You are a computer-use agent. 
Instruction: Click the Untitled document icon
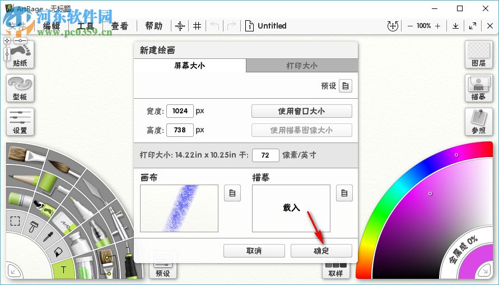click(x=250, y=26)
